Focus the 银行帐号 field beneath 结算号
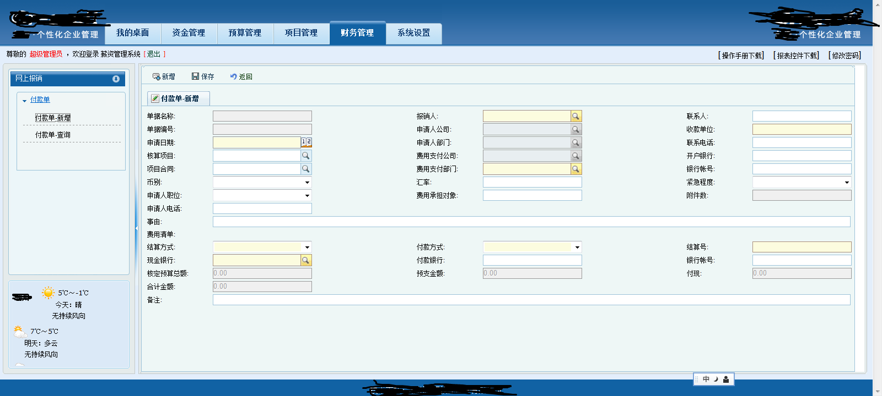Image resolution: width=882 pixels, height=396 pixels. (802, 260)
